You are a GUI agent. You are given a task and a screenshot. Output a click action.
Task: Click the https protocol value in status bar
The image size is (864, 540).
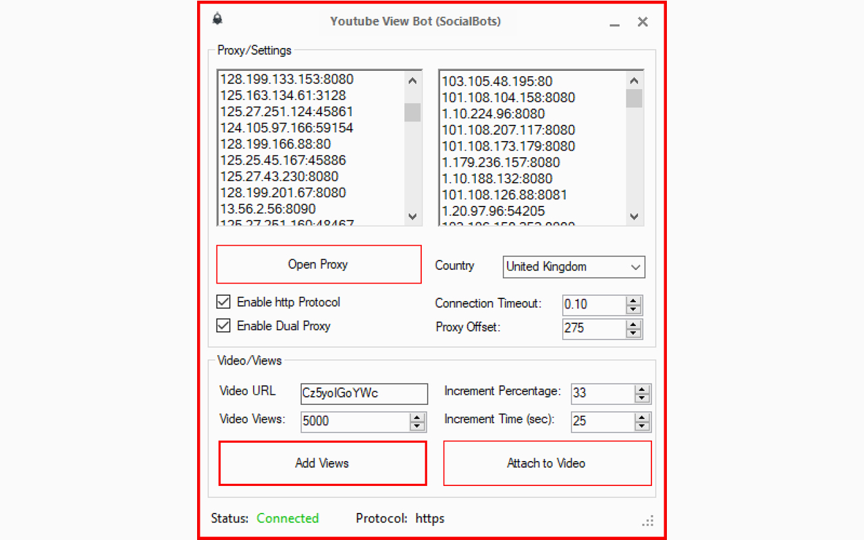(x=430, y=518)
